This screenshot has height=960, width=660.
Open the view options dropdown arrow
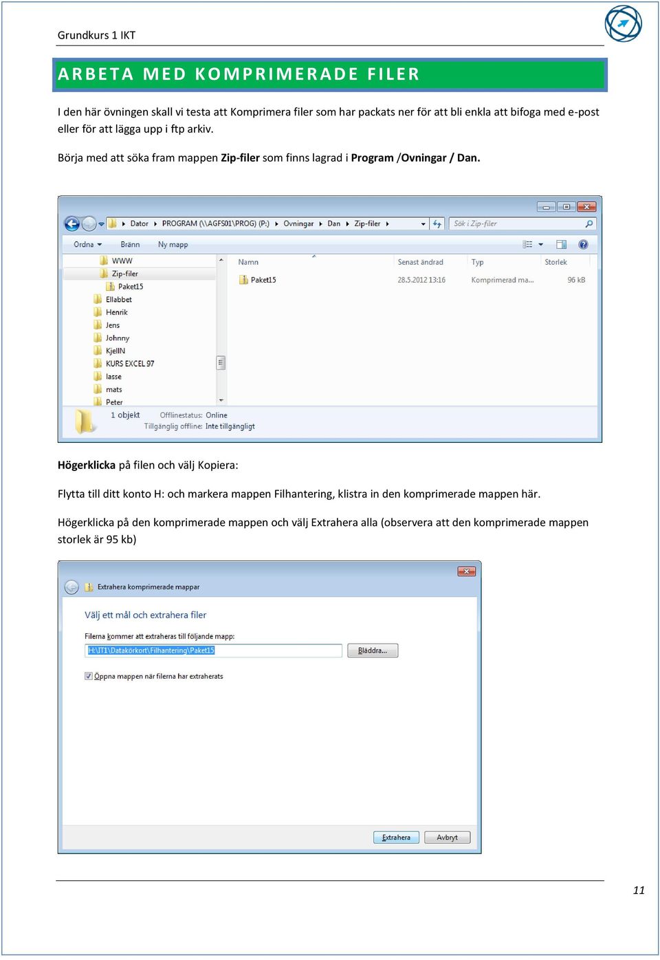pos(540,245)
